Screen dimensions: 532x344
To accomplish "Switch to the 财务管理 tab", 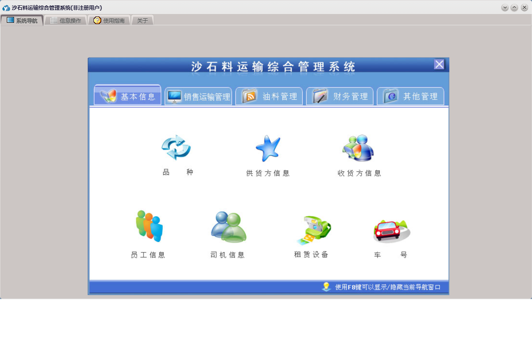I will (x=340, y=96).
